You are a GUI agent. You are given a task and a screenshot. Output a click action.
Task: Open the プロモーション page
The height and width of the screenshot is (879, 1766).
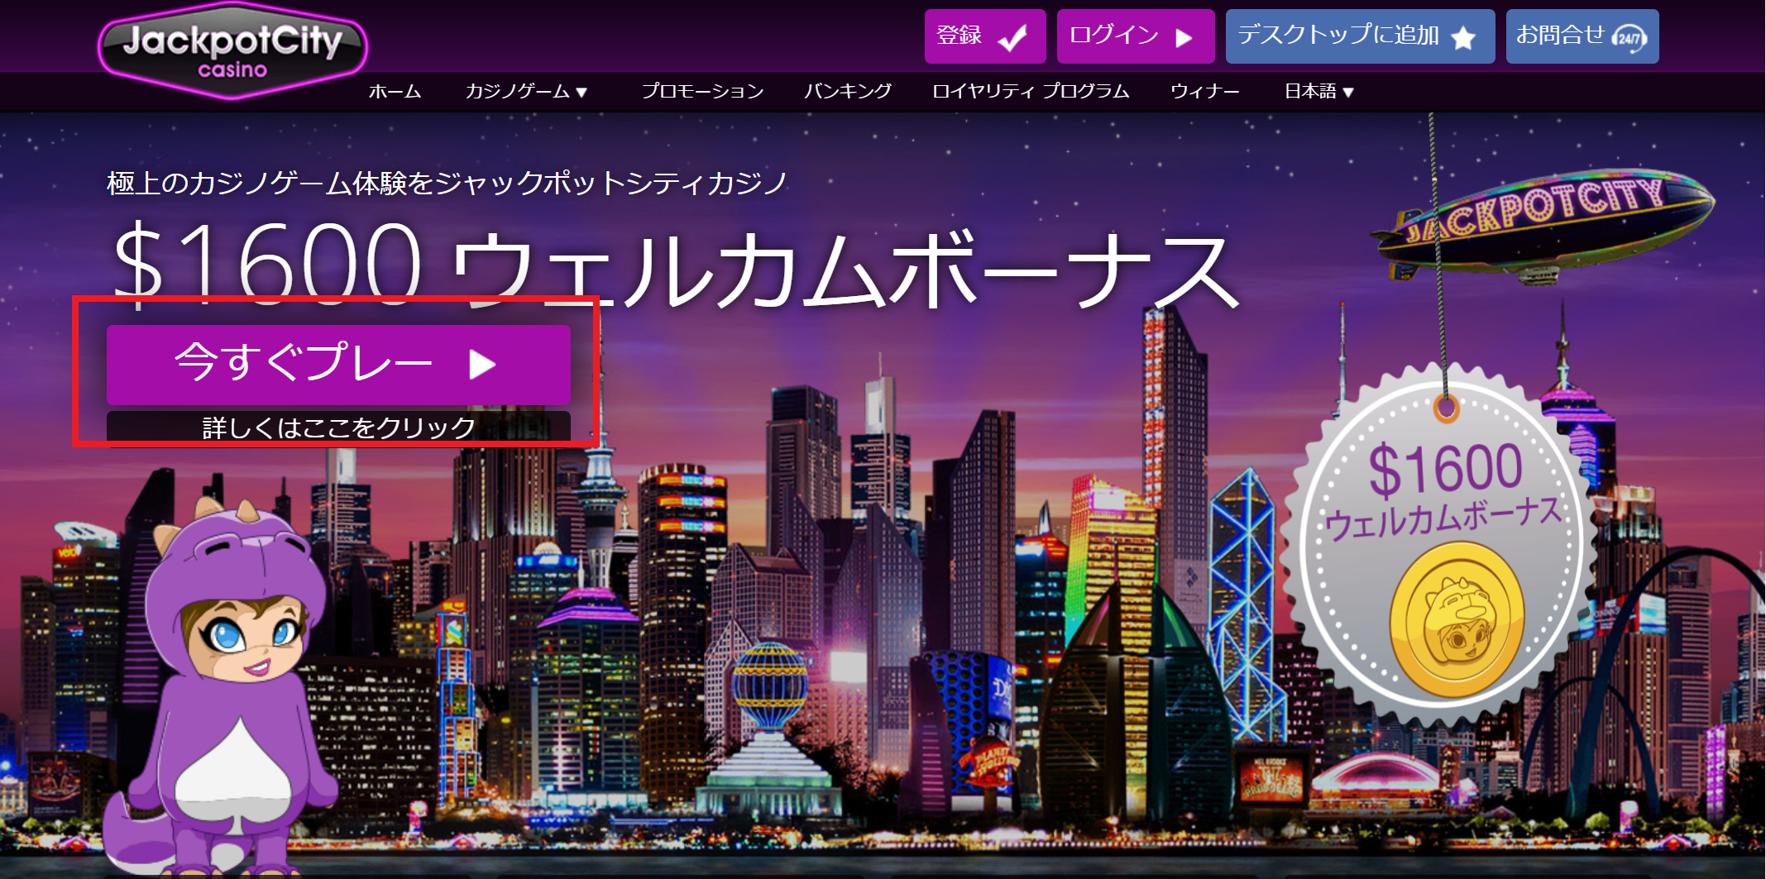click(x=703, y=91)
